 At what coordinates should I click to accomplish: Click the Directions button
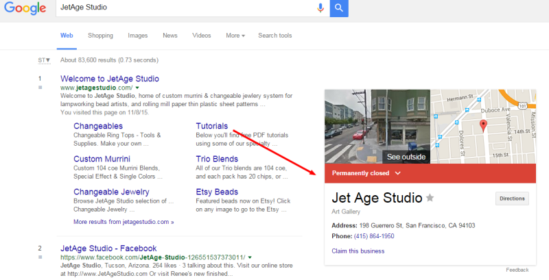coord(512,199)
